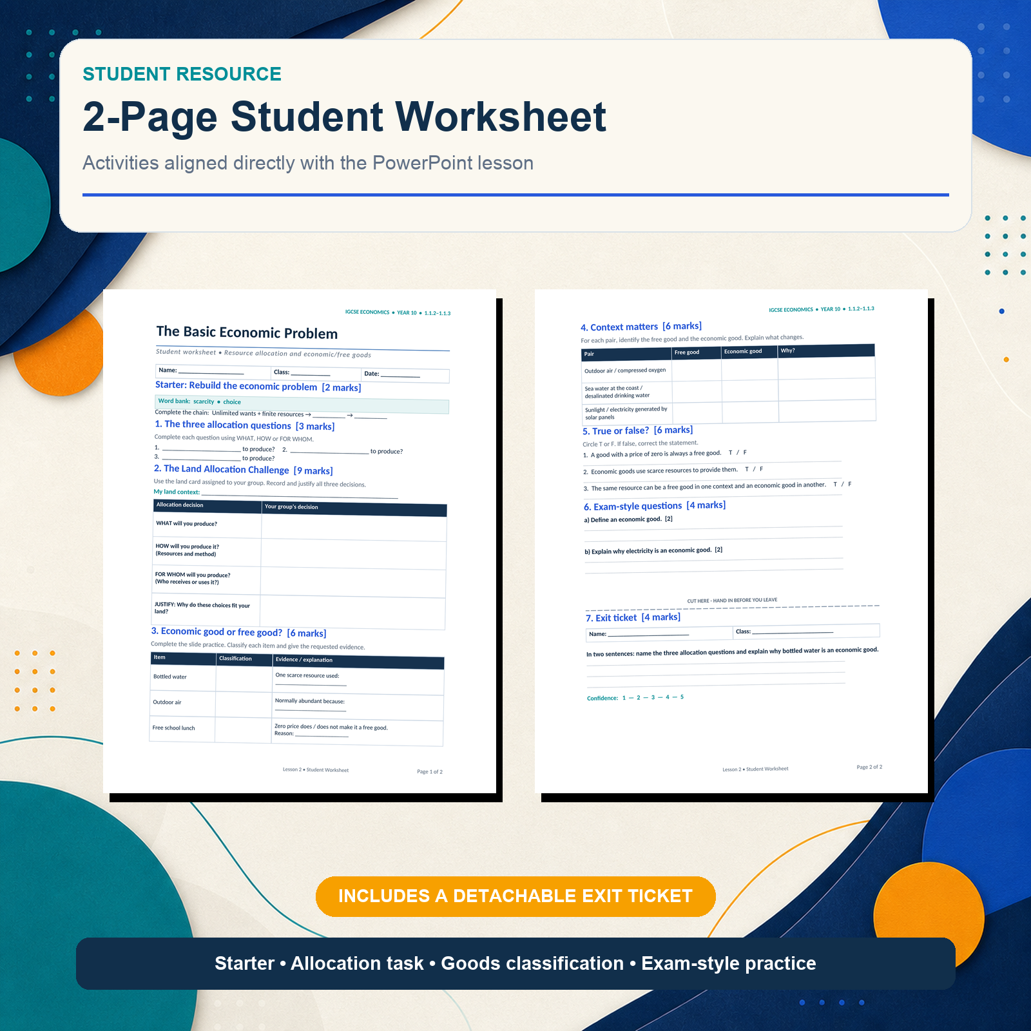Click the "Word bank" highlighted strip
The image size is (1031, 1031).
pos(302,404)
